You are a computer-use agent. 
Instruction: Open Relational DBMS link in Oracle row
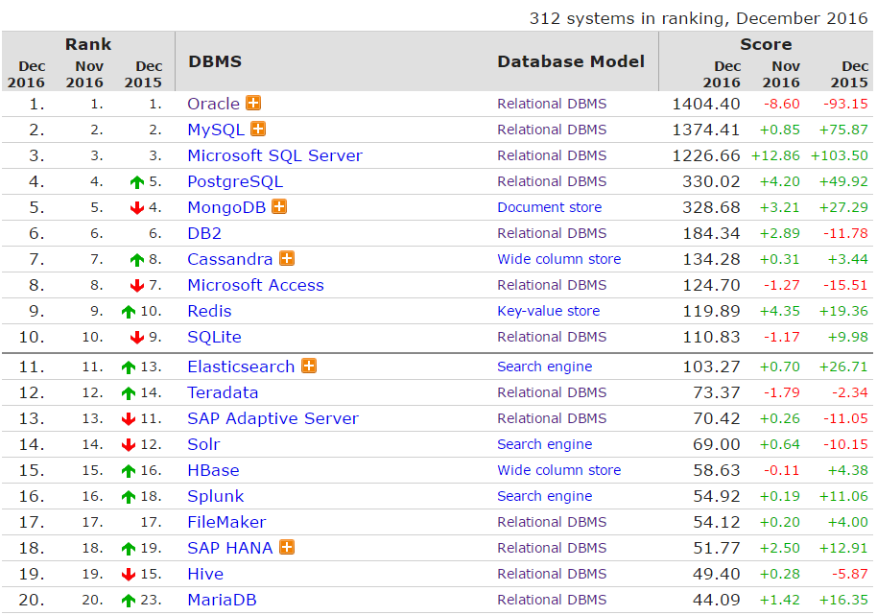(552, 104)
